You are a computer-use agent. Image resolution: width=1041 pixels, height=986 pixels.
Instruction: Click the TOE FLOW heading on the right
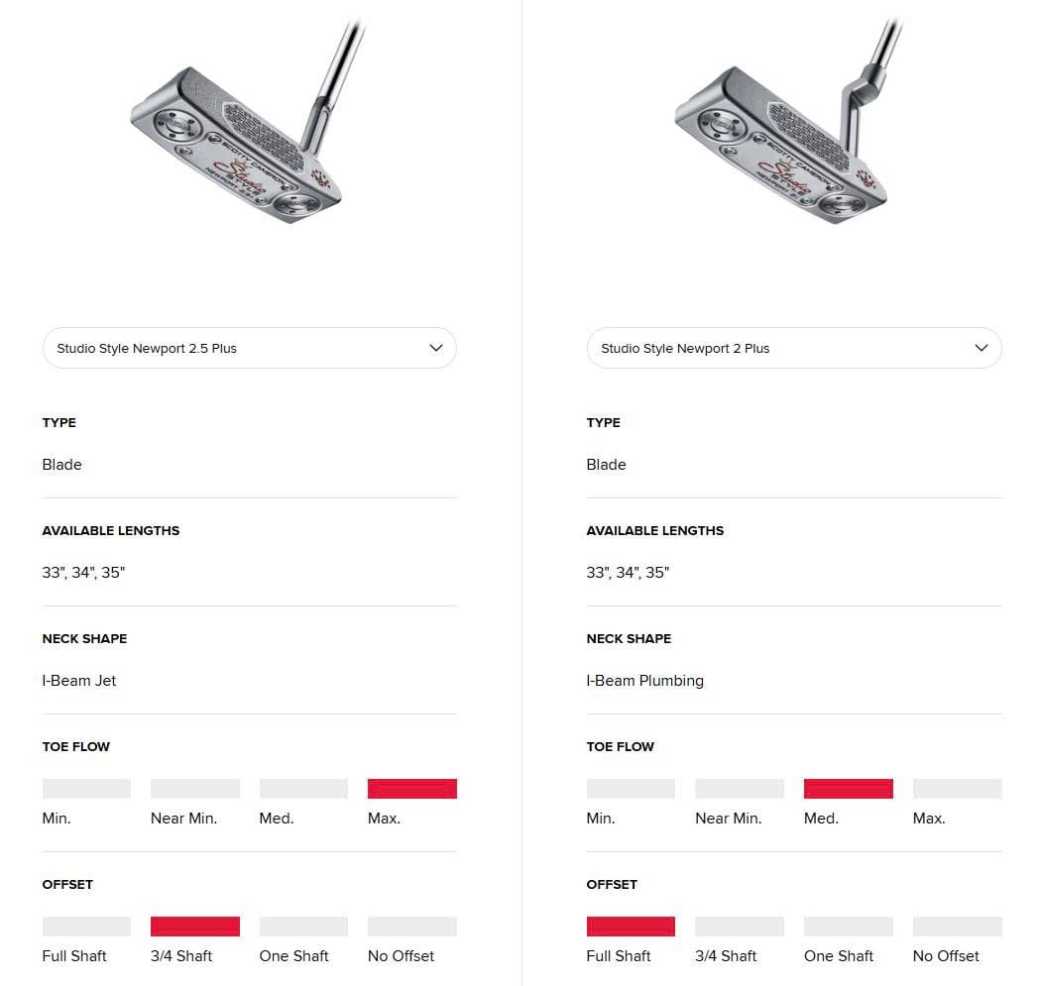coord(621,746)
